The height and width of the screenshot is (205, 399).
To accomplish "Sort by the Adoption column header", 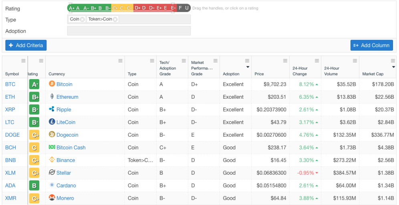I will (x=231, y=74).
